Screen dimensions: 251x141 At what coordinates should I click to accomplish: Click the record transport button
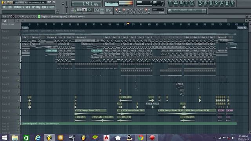[89, 10]
